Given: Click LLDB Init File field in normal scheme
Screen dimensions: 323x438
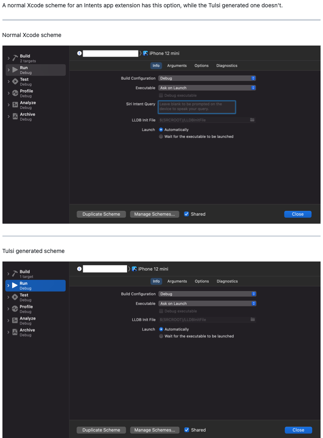Looking at the screenshot, I should (207, 120).
